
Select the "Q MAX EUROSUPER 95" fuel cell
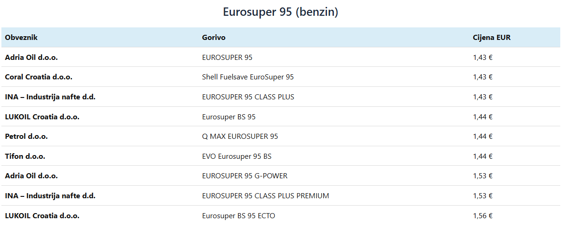point(240,136)
